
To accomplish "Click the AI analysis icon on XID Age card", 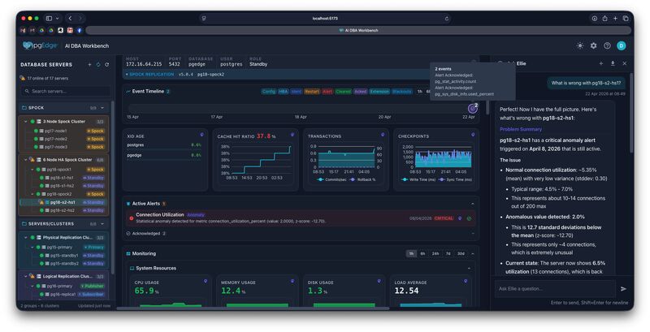I will (x=201, y=135).
